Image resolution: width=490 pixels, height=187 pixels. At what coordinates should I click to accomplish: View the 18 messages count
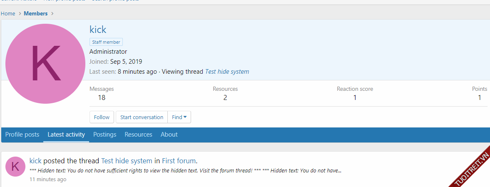click(102, 97)
